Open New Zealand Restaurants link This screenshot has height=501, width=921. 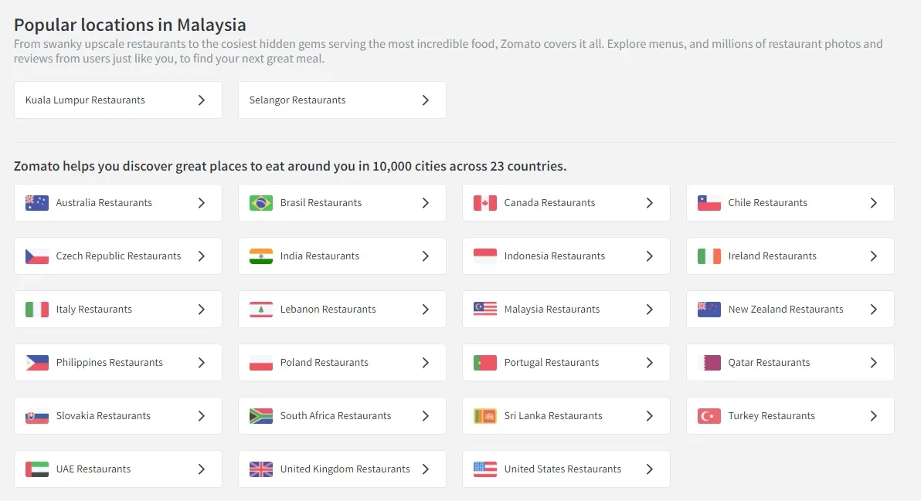tap(790, 309)
